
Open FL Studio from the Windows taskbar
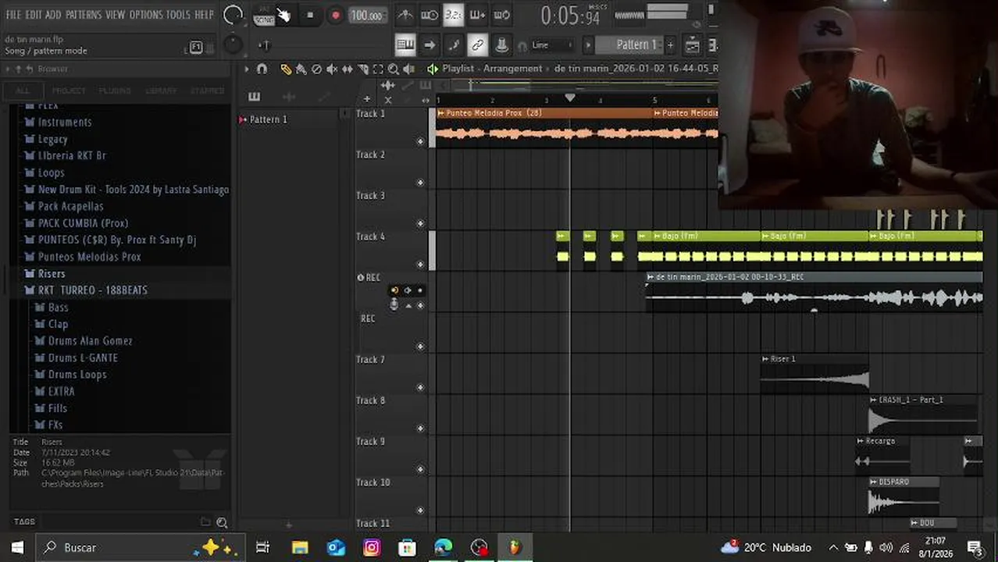(515, 548)
